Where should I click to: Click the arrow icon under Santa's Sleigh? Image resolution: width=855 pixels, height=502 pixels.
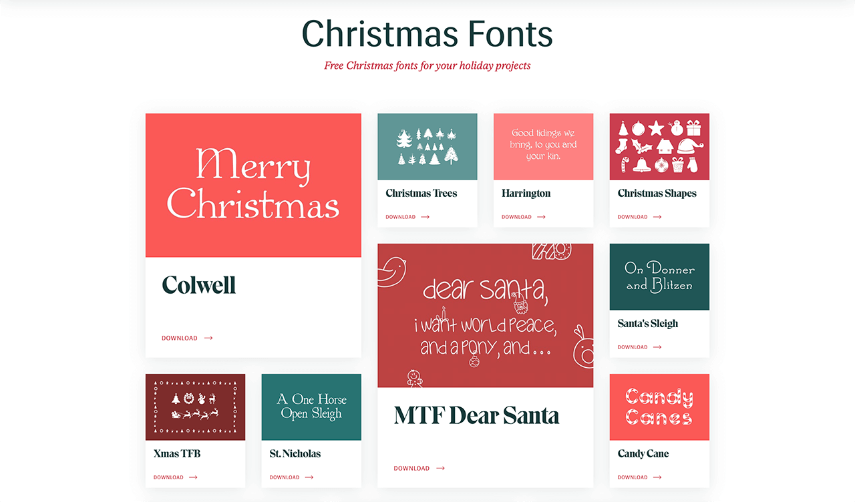(657, 347)
